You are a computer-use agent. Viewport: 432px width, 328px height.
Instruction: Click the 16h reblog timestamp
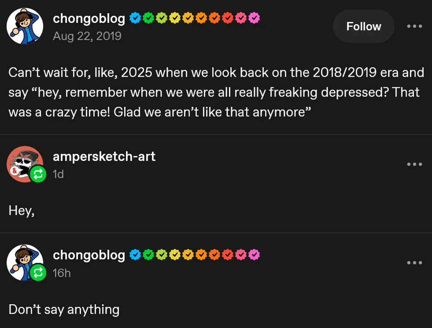pos(62,273)
